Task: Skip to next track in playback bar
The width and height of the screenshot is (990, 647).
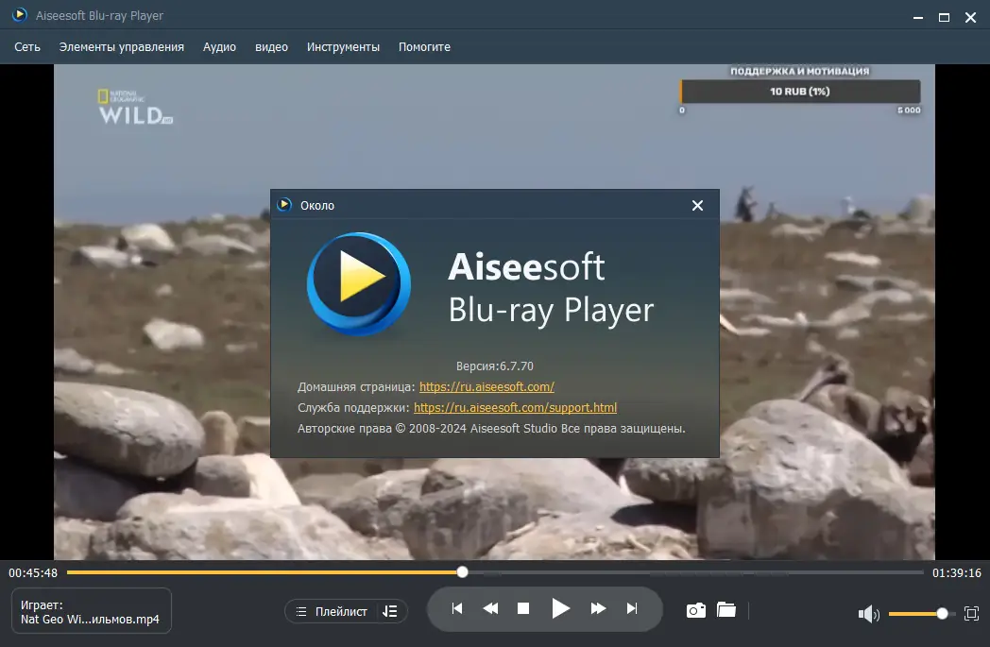Action: (x=631, y=608)
